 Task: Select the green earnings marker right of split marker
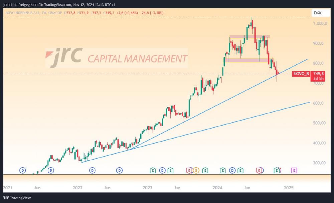[205, 170]
